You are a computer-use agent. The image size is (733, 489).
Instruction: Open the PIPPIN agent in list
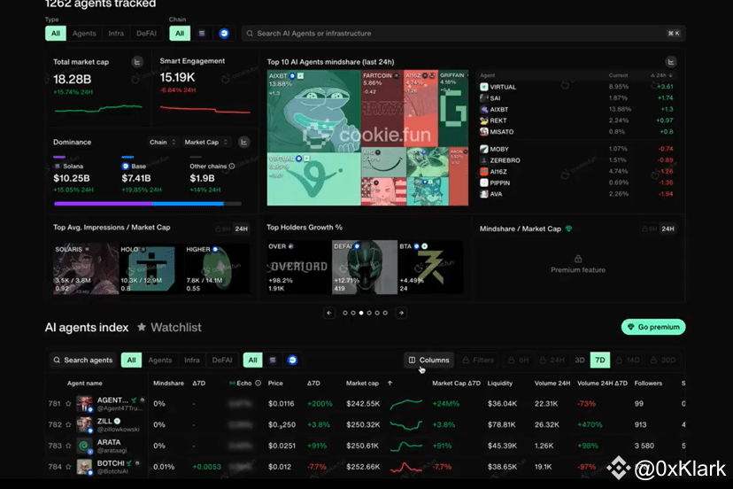point(499,183)
